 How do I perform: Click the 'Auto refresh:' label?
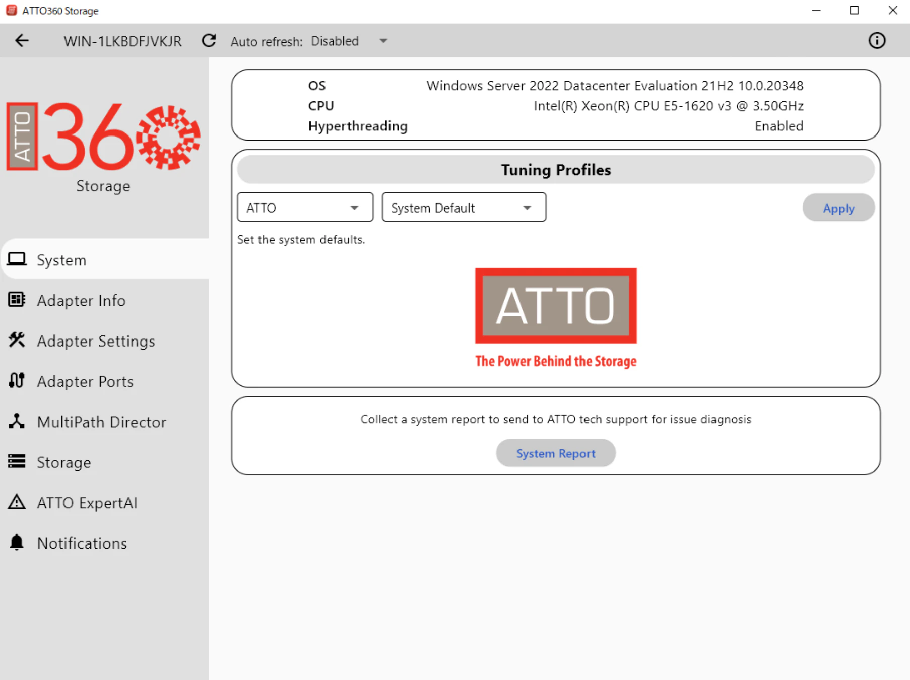click(x=267, y=41)
